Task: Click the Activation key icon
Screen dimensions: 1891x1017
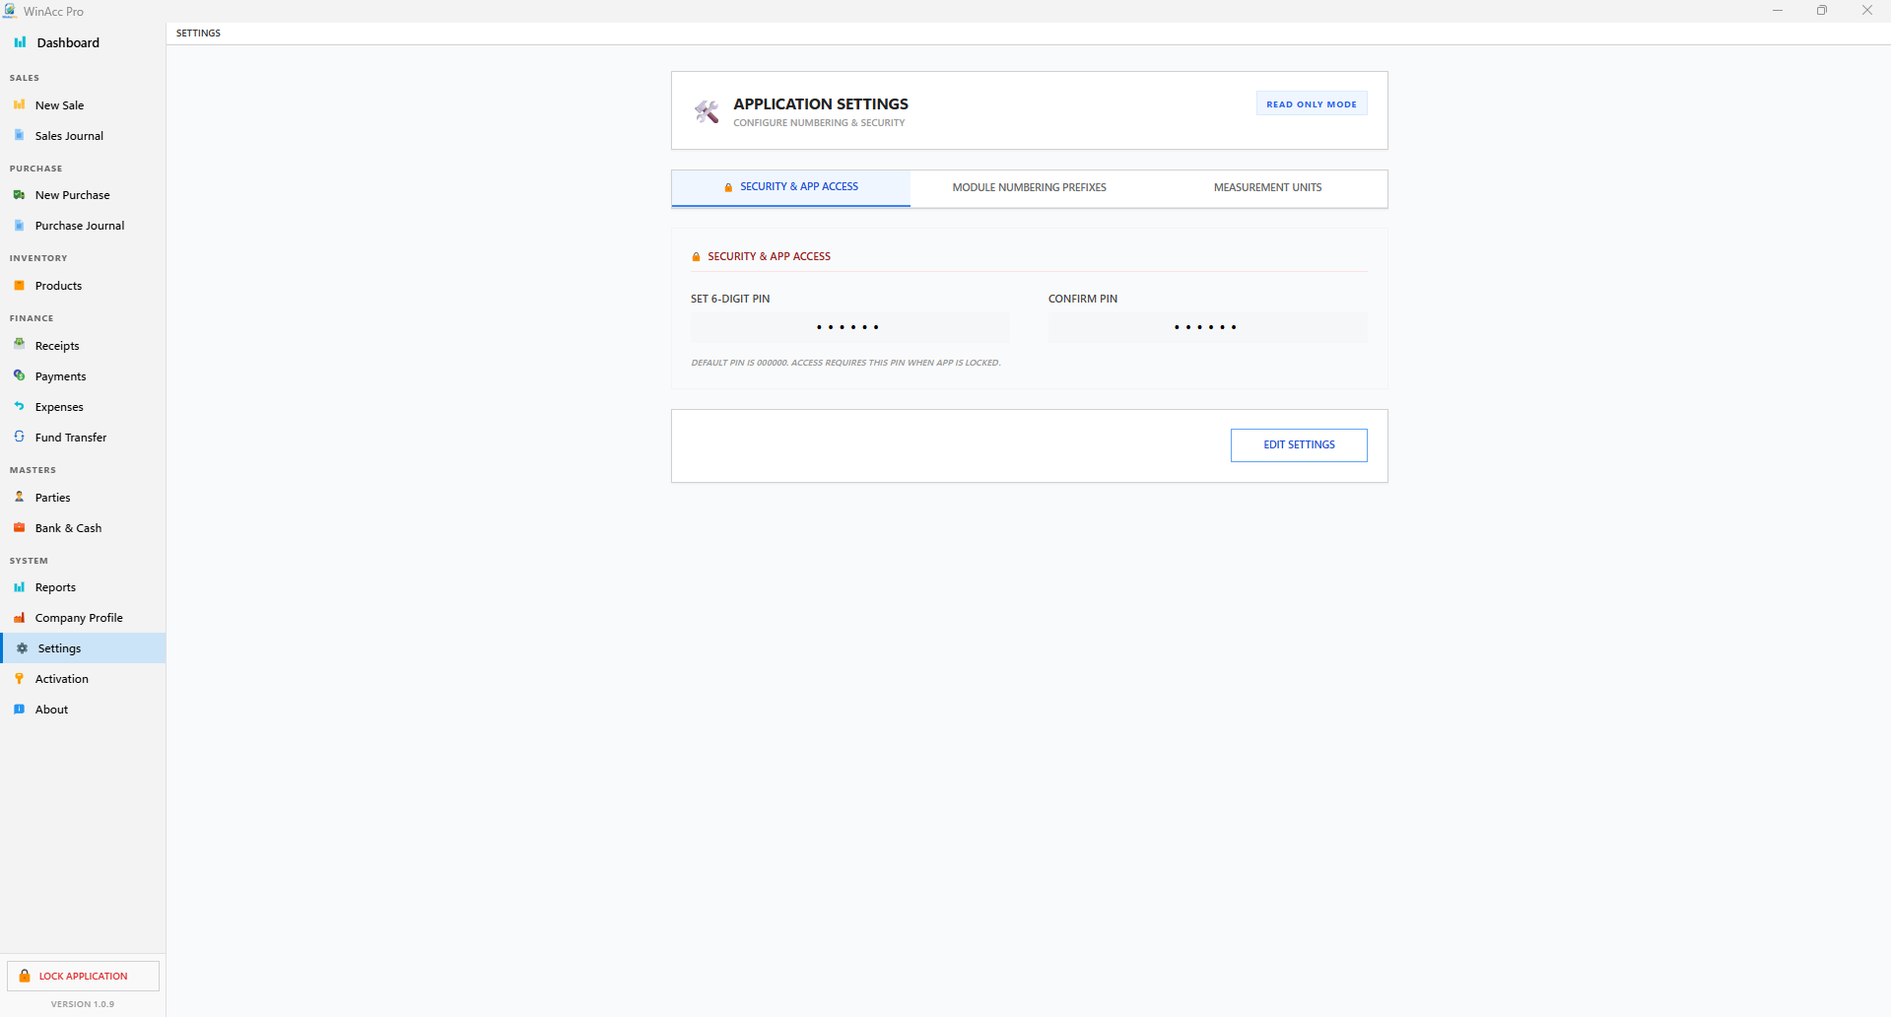Action: coord(19,678)
